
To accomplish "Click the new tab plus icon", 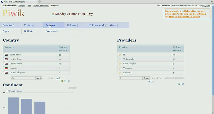I will 39,2.
